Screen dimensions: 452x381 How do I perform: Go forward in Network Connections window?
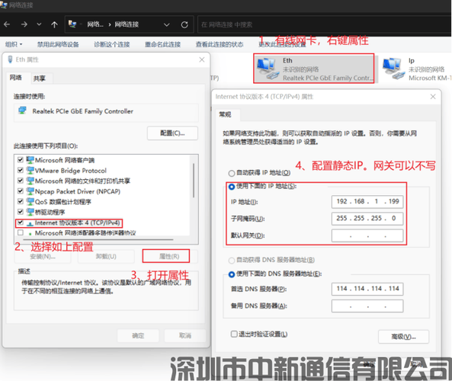(x=24, y=24)
